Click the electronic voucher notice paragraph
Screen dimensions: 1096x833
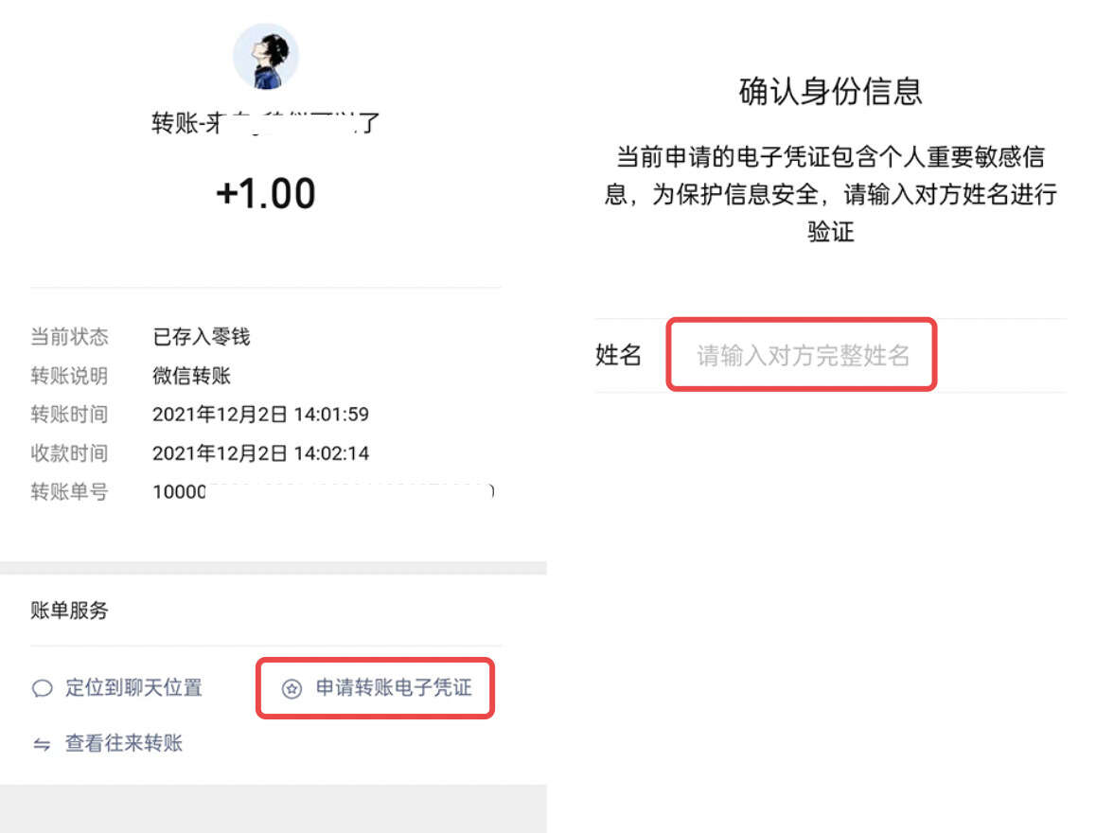tap(830, 194)
